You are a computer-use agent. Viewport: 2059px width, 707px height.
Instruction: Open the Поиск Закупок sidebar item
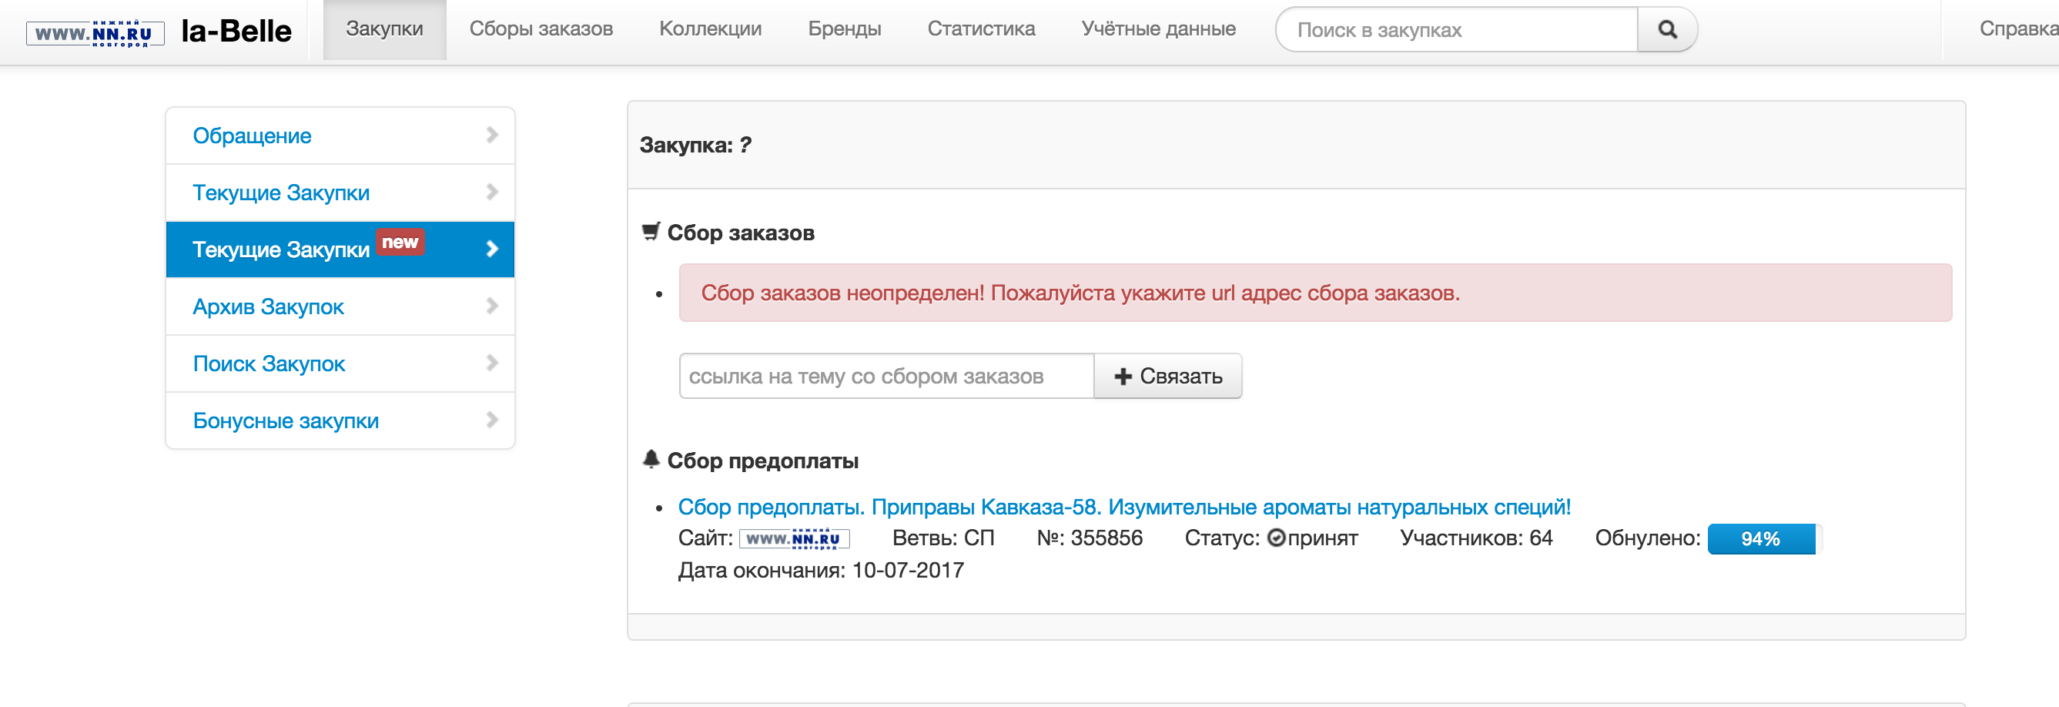269,364
